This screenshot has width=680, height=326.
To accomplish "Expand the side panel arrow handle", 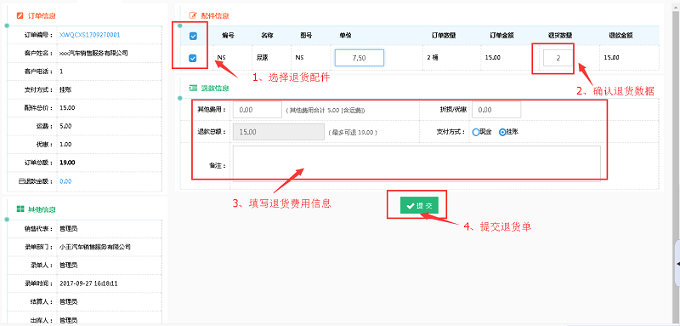I will tap(677, 264).
